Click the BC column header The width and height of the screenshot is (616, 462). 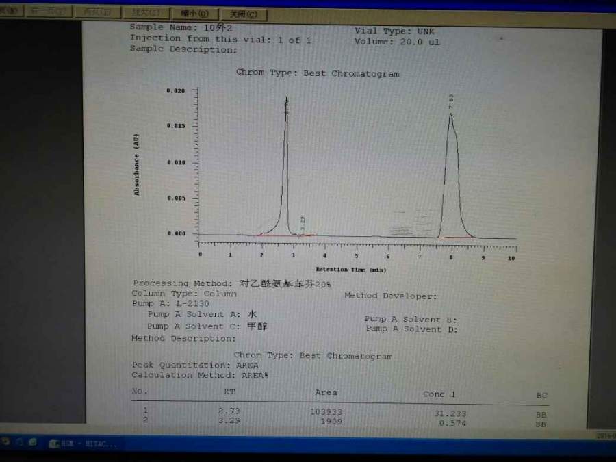(542, 396)
